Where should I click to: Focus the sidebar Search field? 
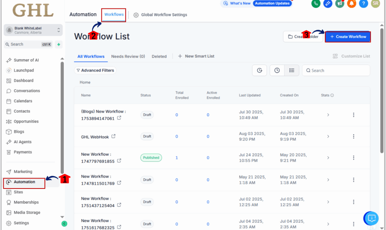tap(29, 44)
